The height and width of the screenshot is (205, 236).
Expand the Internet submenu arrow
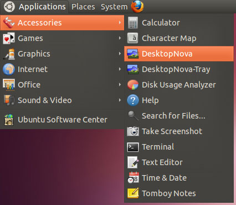(120, 69)
